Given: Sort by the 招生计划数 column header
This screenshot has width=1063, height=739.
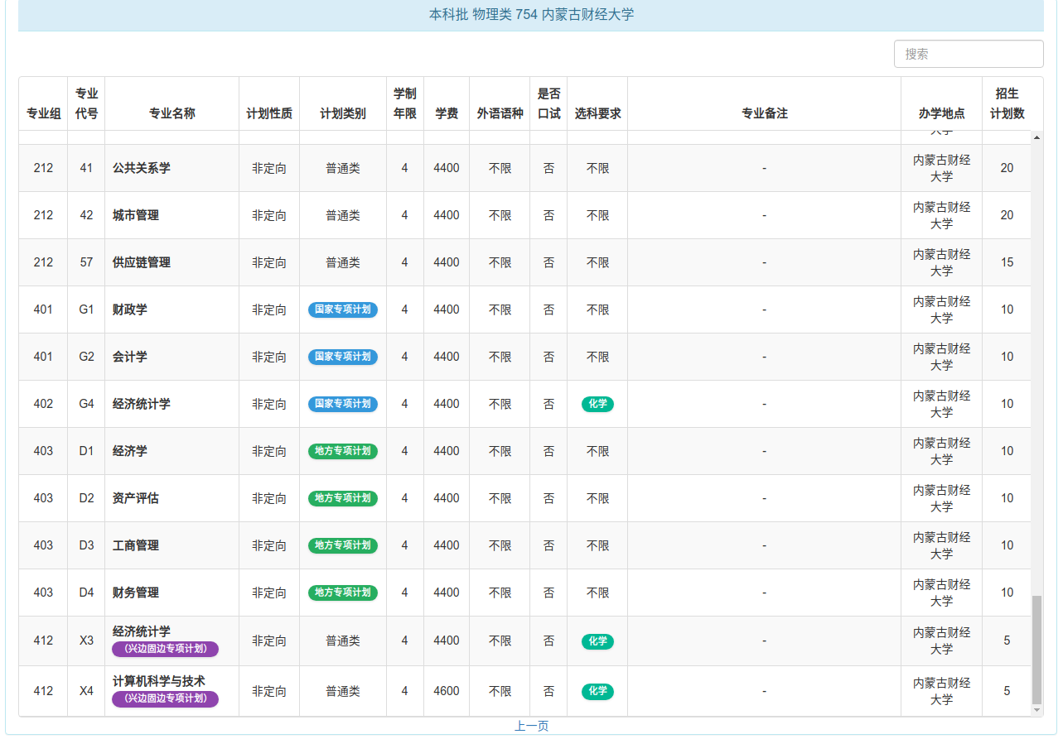Looking at the screenshot, I should click(1007, 103).
